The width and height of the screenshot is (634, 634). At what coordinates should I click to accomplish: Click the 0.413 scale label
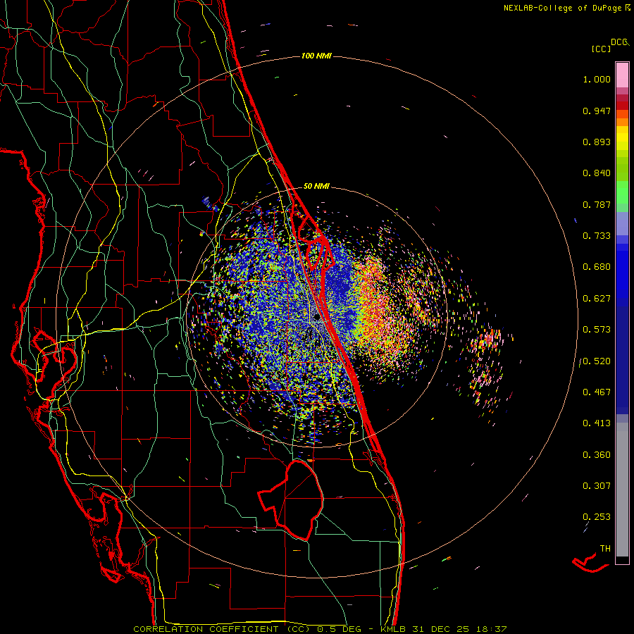[x=597, y=423]
